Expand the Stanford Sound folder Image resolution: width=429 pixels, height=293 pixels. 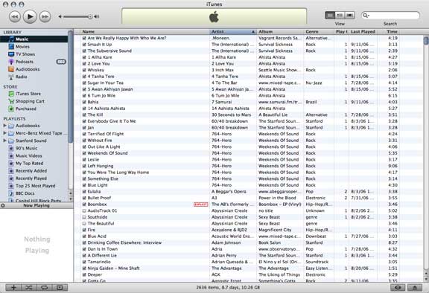[4, 141]
